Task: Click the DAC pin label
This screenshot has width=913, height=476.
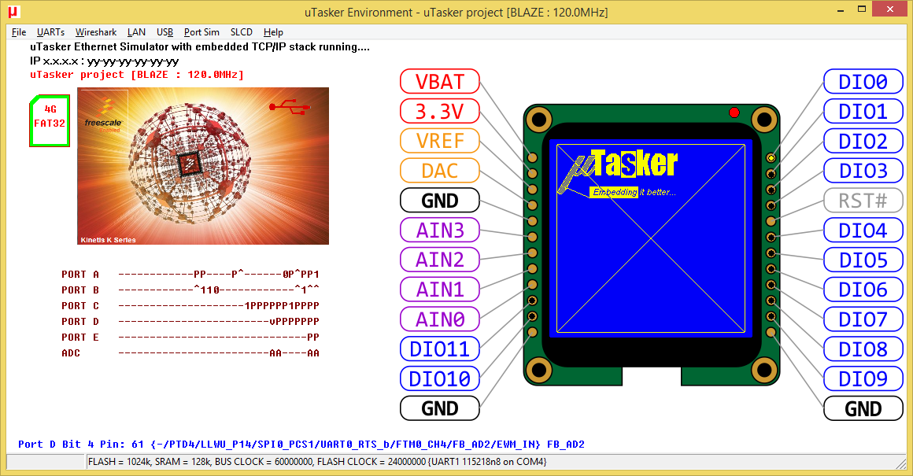Action: (x=439, y=171)
